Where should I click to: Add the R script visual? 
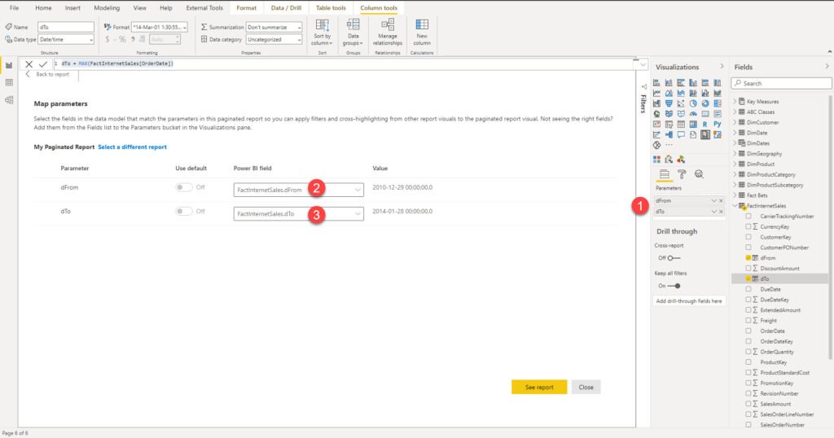pos(705,124)
